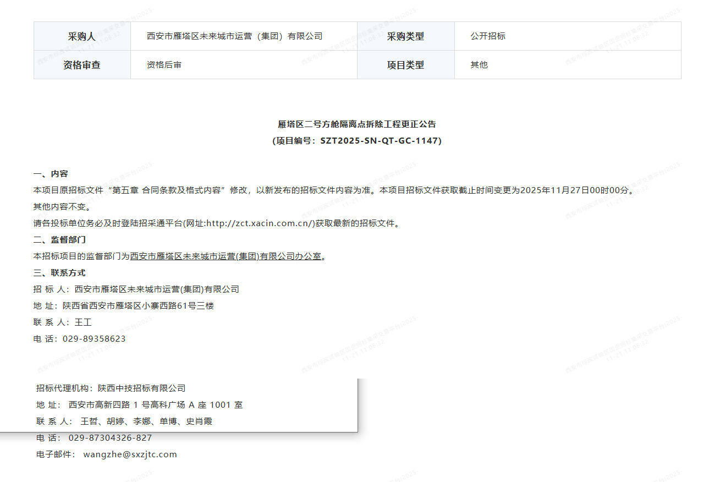
Task: Click the 资格后审 value in the table
Action: 164,65
